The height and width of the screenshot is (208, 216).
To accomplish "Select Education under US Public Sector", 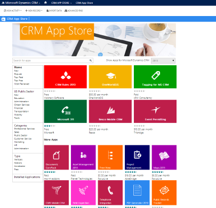I will point(19,98).
